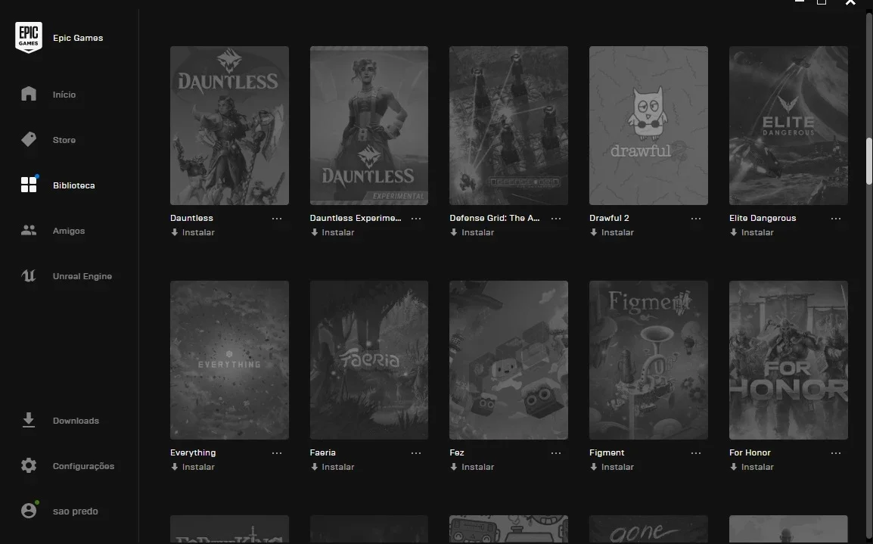Image resolution: width=873 pixels, height=544 pixels.
Task: Click the Epic Games title text
Action: click(x=78, y=38)
